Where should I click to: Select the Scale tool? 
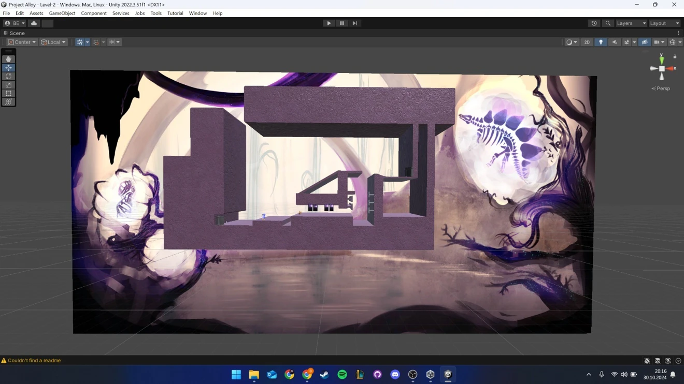[x=8, y=85]
